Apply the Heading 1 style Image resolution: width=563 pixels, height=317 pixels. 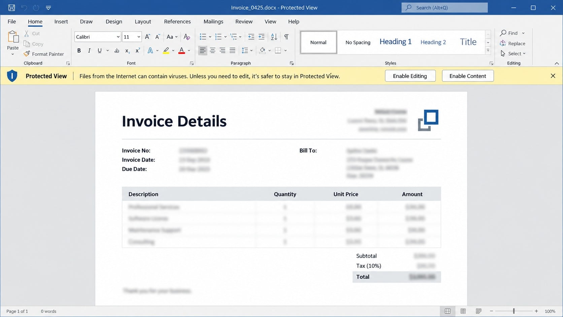coord(395,42)
